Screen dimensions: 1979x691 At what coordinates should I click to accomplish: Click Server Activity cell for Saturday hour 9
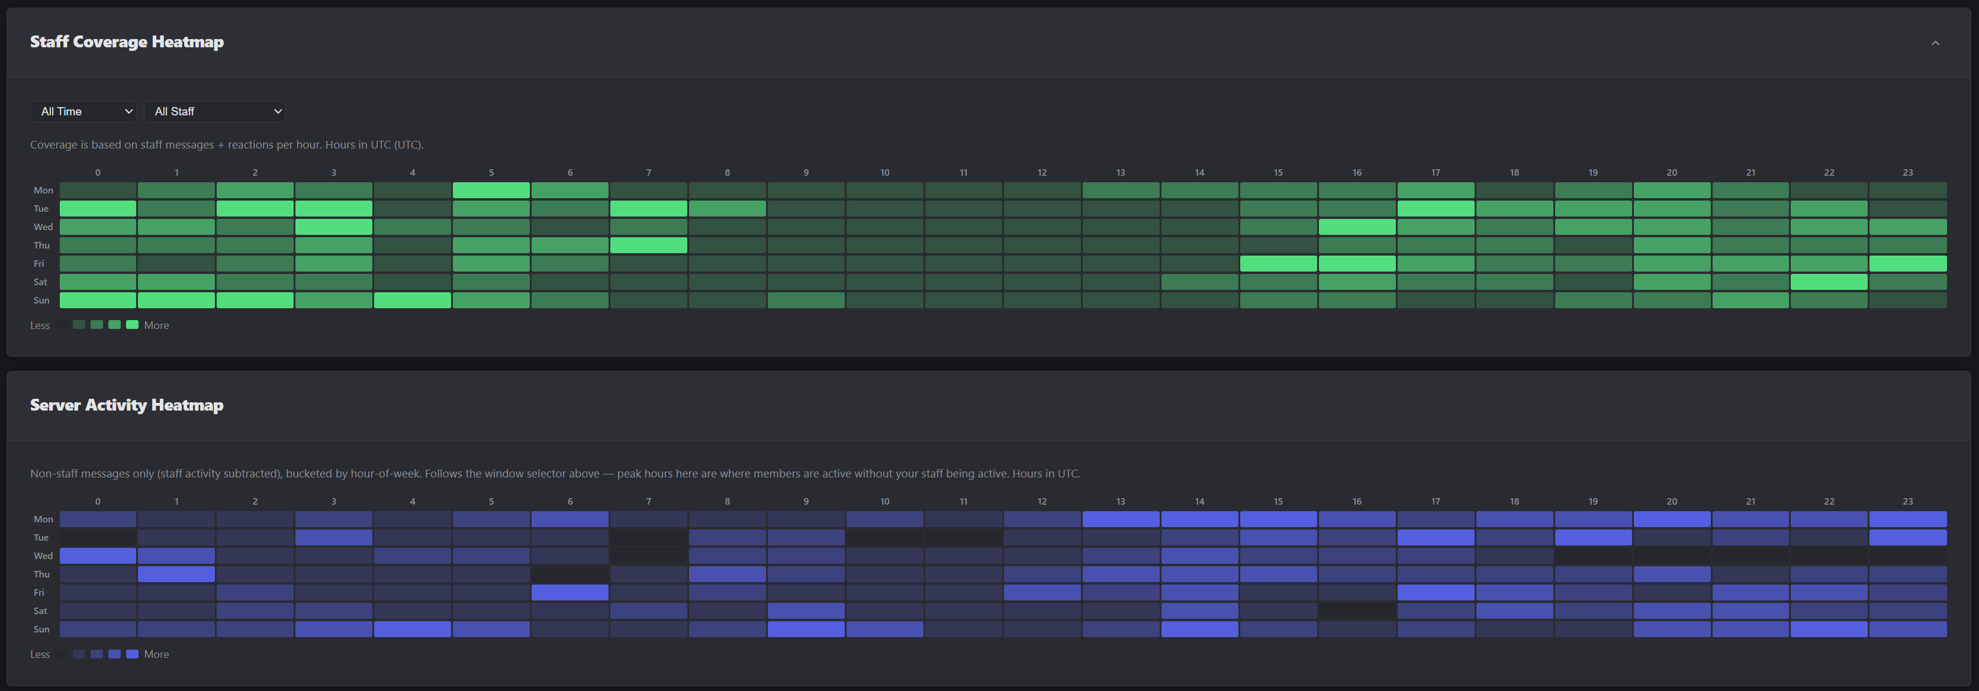tap(806, 611)
